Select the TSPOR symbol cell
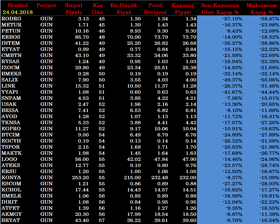Image resolution: width=280 pixels, height=224 pixels. click(x=10, y=147)
